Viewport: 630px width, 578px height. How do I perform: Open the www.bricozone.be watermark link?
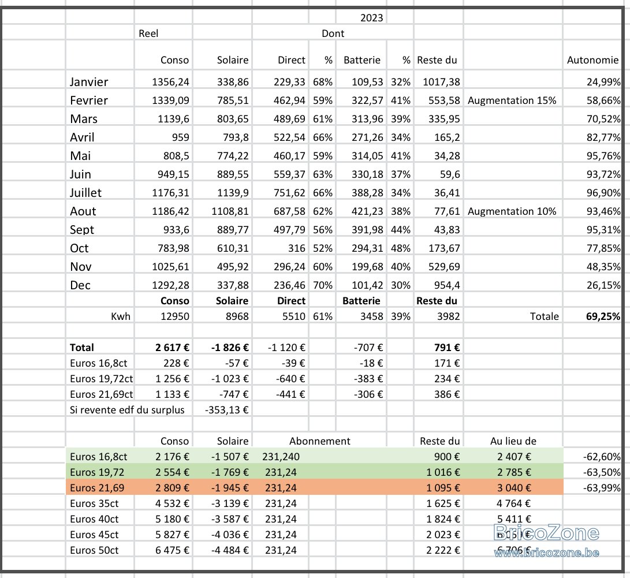point(546,553)
